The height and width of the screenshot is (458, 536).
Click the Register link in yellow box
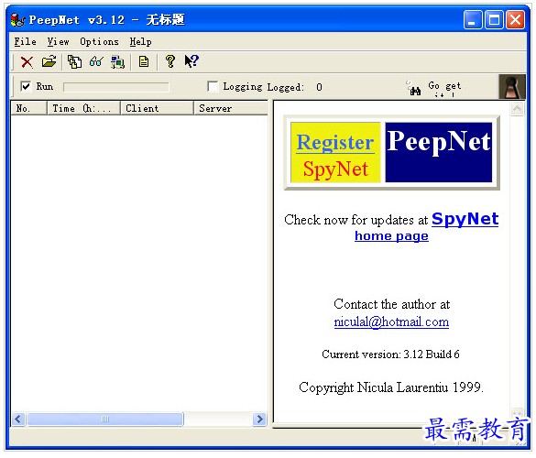[x=335, y=143]
